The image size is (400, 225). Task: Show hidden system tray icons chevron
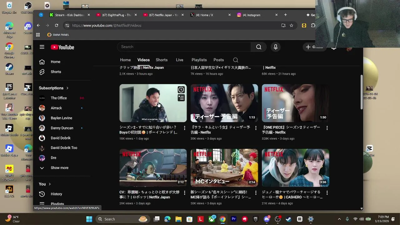(x=339, y=219)
